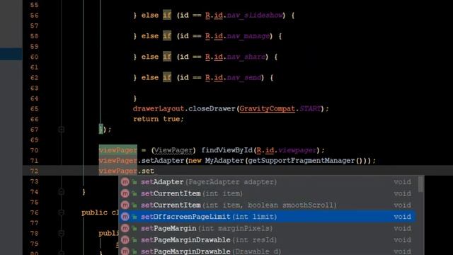This screenshot has width=453, height=255.
Task: Click the setAdapter call on line 71
Action: coord(163,161)
